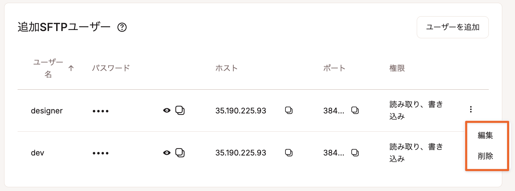Open the three-dot menu for designer
This screenshot has height=191, width=515.
tap(471, 110)
